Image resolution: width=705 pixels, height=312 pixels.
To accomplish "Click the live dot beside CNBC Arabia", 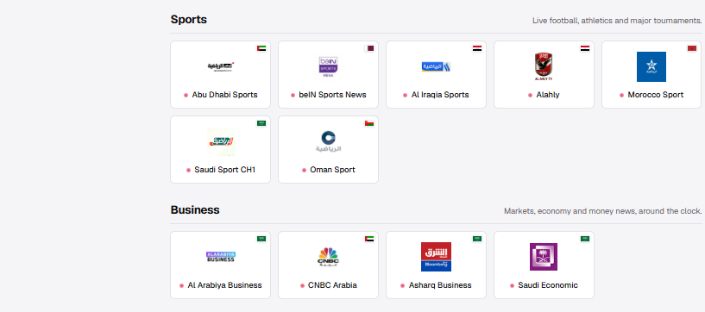I will point(303,285).
